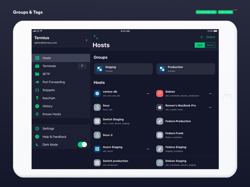Click the Switch Staging server icon
This screenshot has height=187, width=250.
pos(97,121)
